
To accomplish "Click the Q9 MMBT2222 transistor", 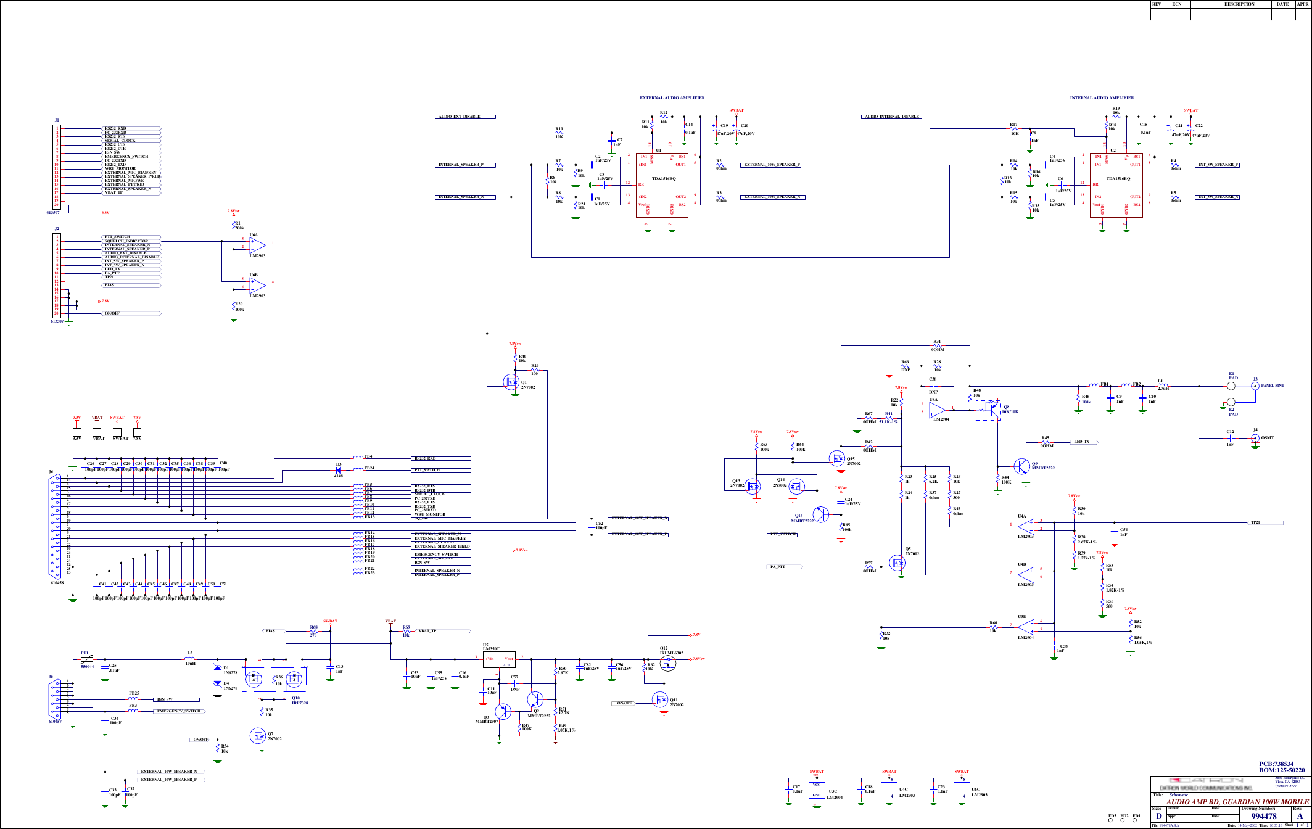I will [x=1022, y=466].
